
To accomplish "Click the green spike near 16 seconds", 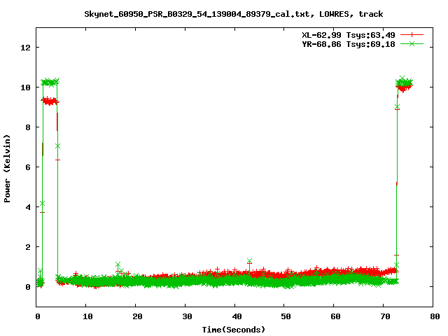I will tap(118, 265).
